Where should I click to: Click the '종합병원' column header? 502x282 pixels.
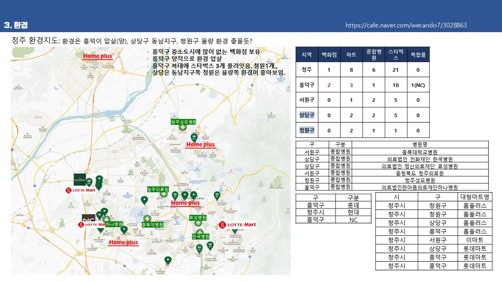(374, 54)
